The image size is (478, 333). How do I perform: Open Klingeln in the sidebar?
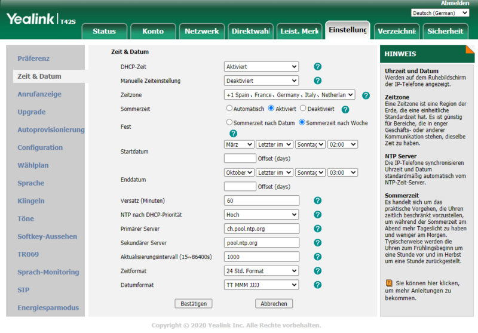click(31, 201)
